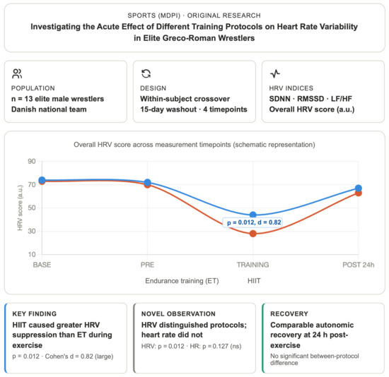Click the people icon in the Population card
The width and height of the screenshot is (389, 377).
[x=17, y=73]
